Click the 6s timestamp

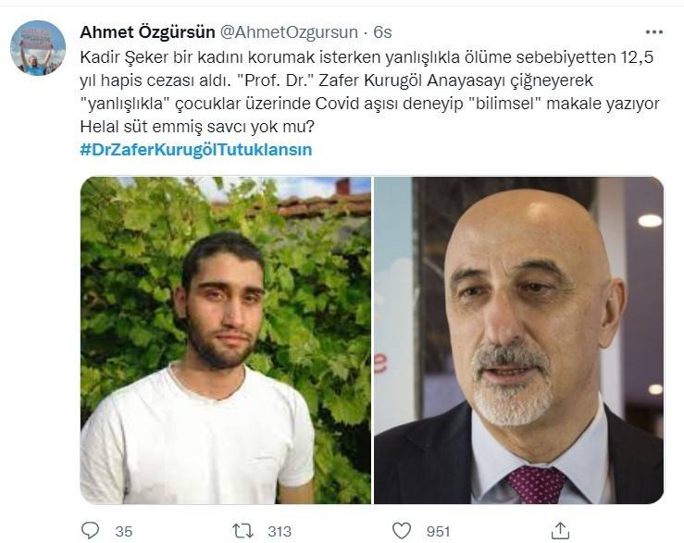pos(382,32)
